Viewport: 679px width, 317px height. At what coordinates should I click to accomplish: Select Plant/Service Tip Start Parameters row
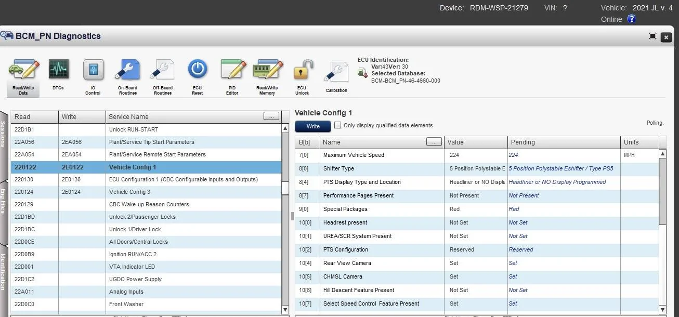pos(146,142)
